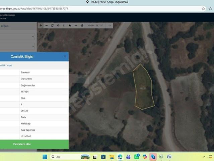Select the Değirmenciler neighborhood value
Viewport: 214px width, 161px height.
point(28,86)
